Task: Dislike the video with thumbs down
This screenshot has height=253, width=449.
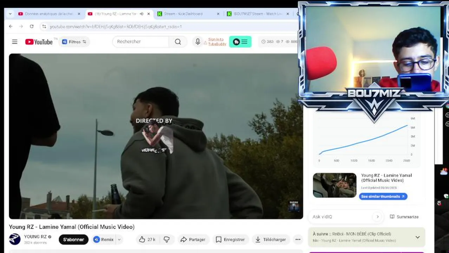Action: [167, 240]
